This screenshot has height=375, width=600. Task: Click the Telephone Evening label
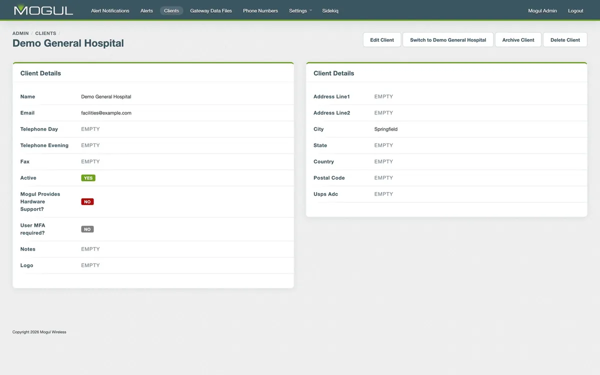(44, 145)
